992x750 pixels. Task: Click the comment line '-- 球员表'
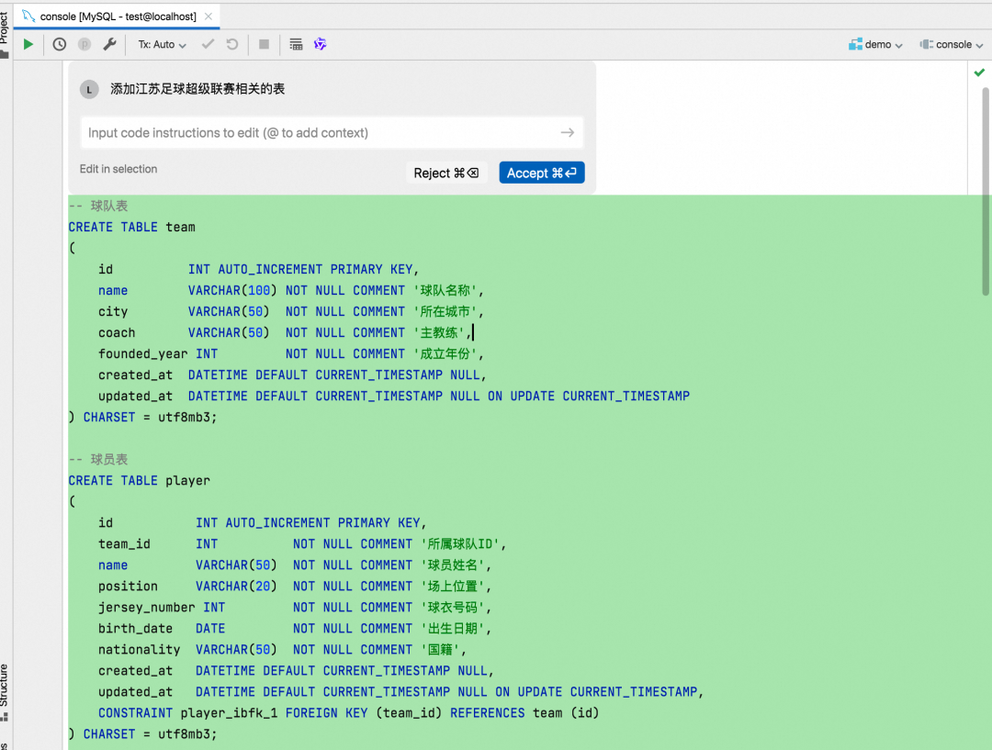(x=98, y=459)
